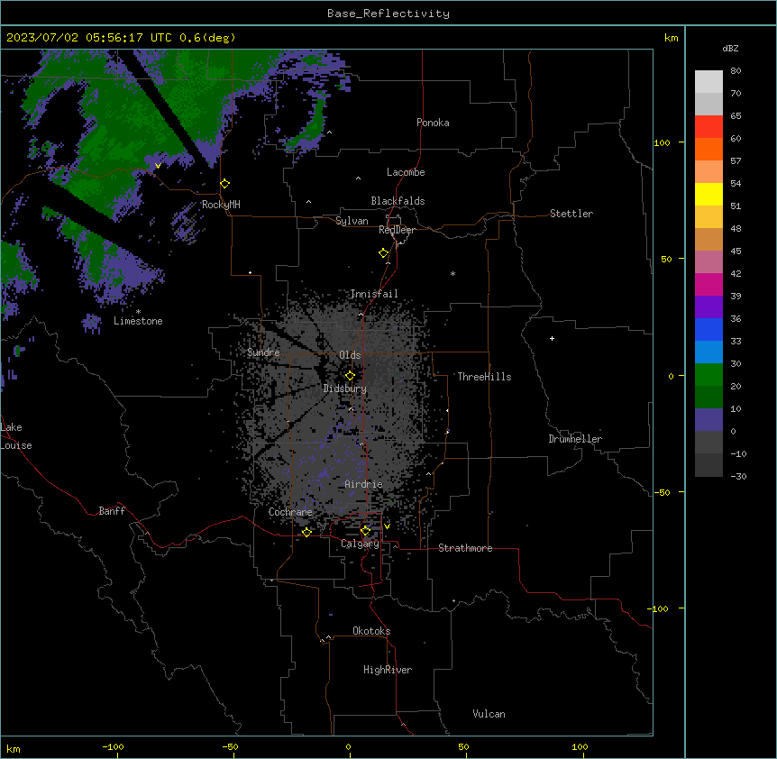Viewport: 777px width, 759px height.
Task: Click the yellow diamond marker below Cochrane
Action: (306, 532)
